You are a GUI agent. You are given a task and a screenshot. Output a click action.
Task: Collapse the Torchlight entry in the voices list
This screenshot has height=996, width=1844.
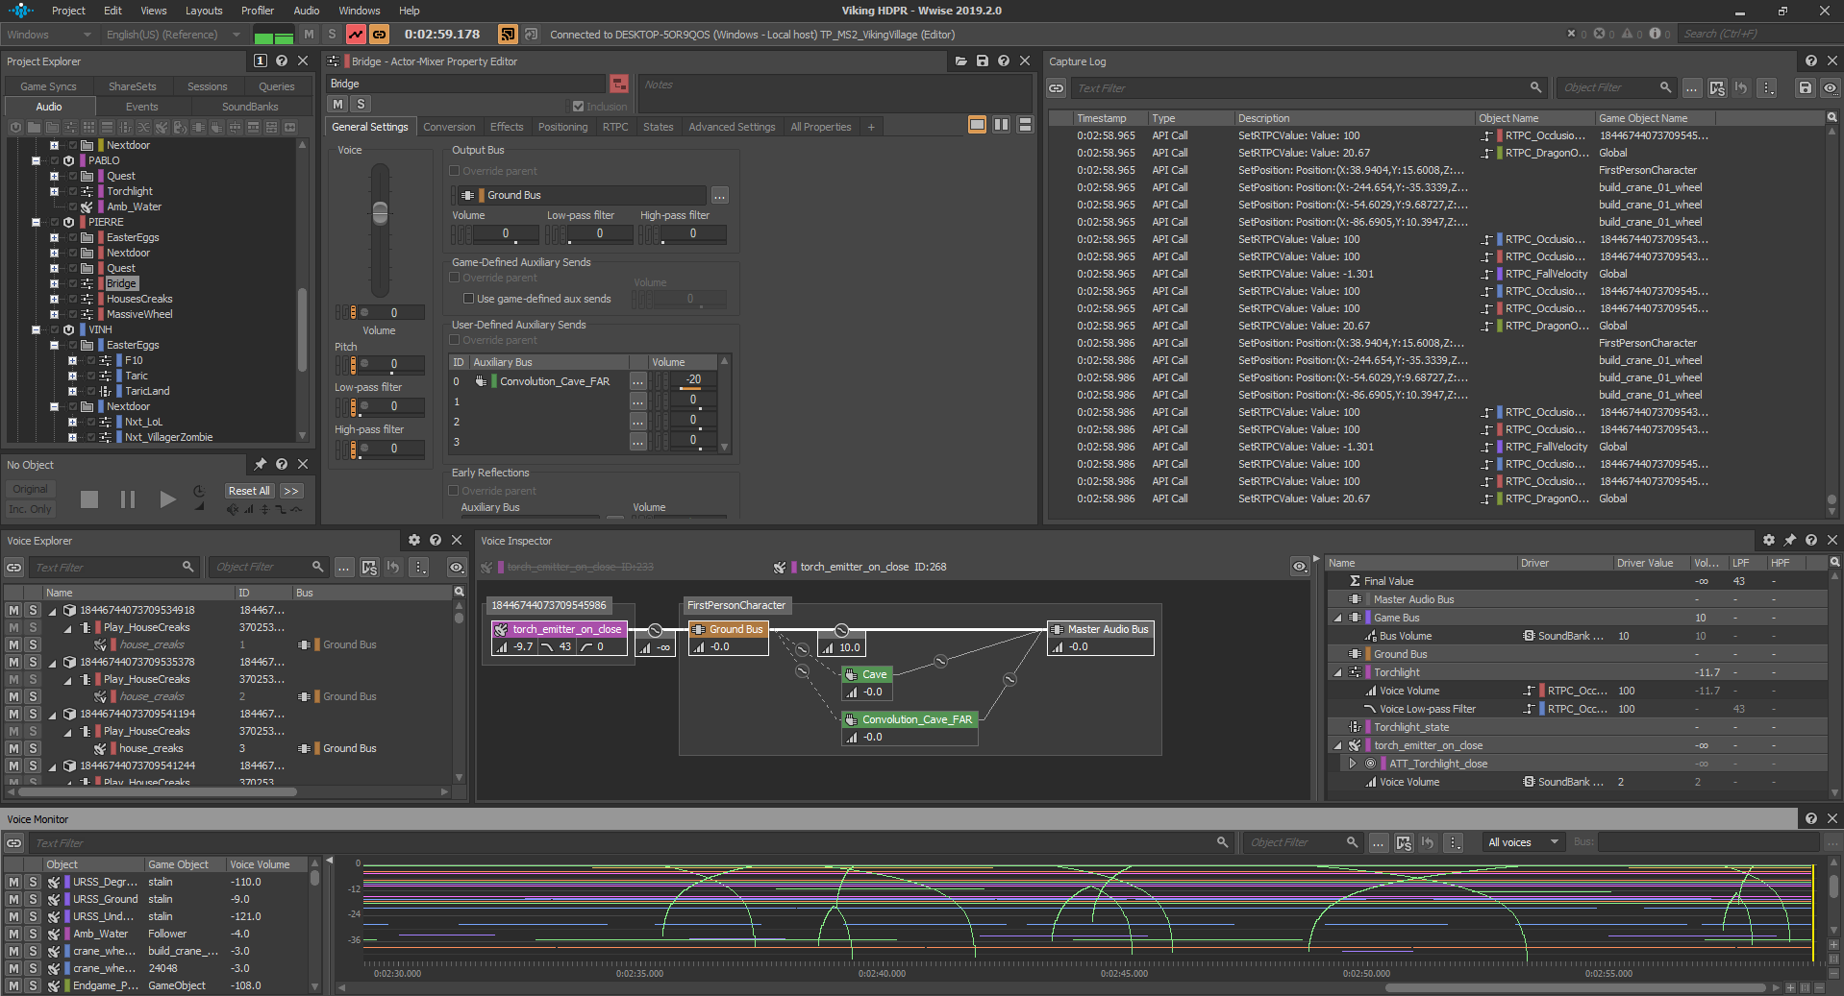click(x=1337, y=672)
